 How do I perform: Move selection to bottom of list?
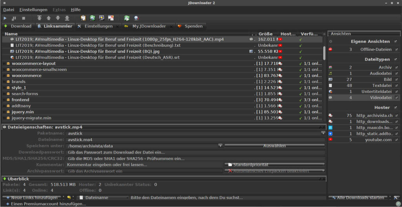67,18
